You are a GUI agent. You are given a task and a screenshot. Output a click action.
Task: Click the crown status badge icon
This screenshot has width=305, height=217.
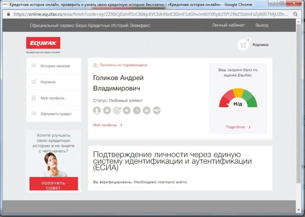tap(147, 110)
